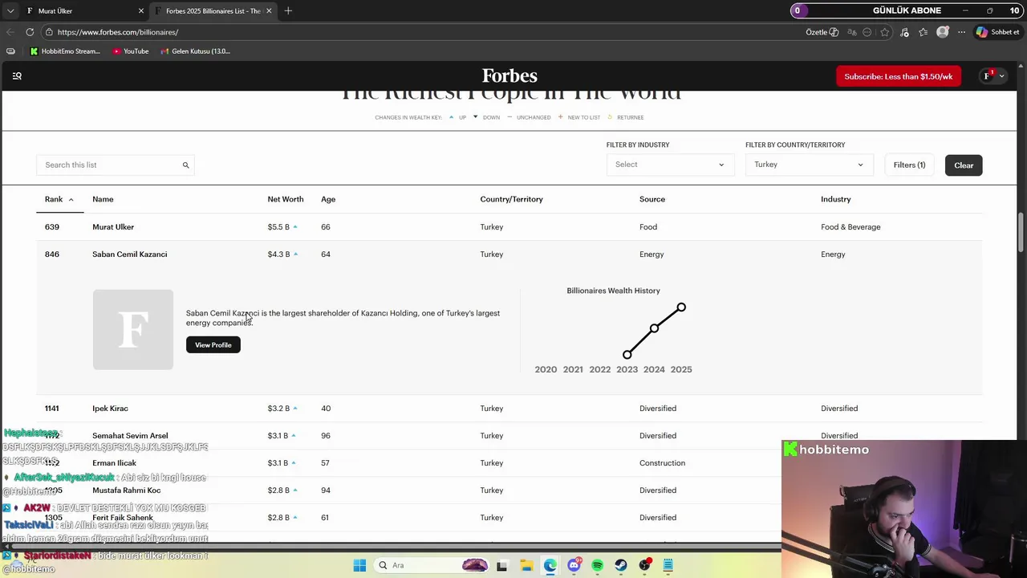Screen dimensions: 1027x578
Task: Click the Net Worth column header
Action: (286, 199)
